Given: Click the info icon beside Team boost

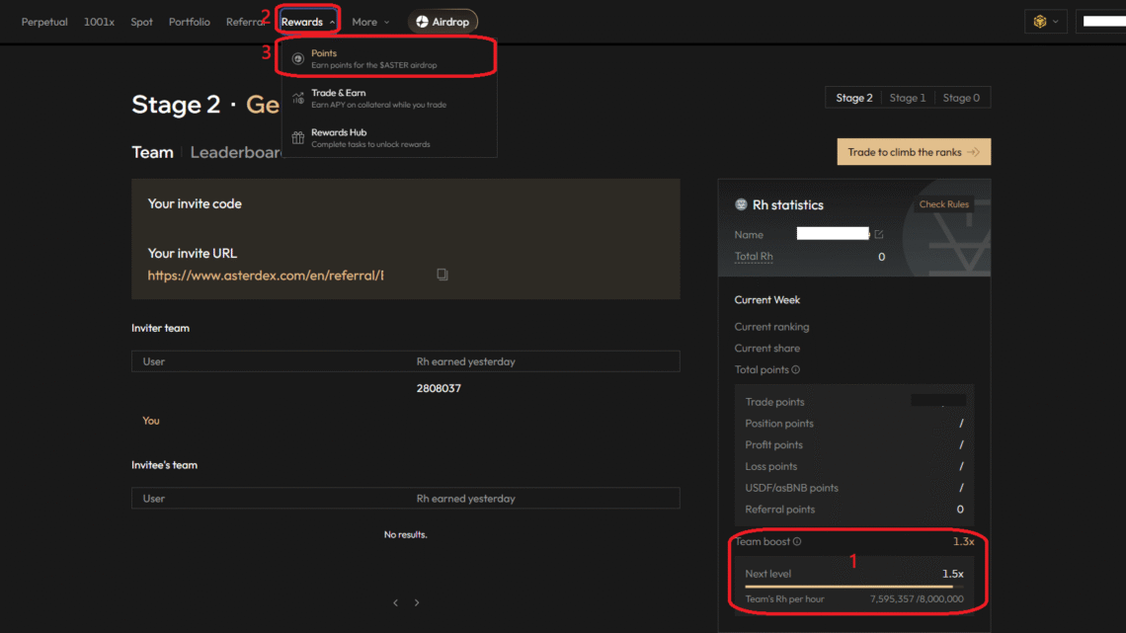Looking at the screenshot, I should coord(797,542).
